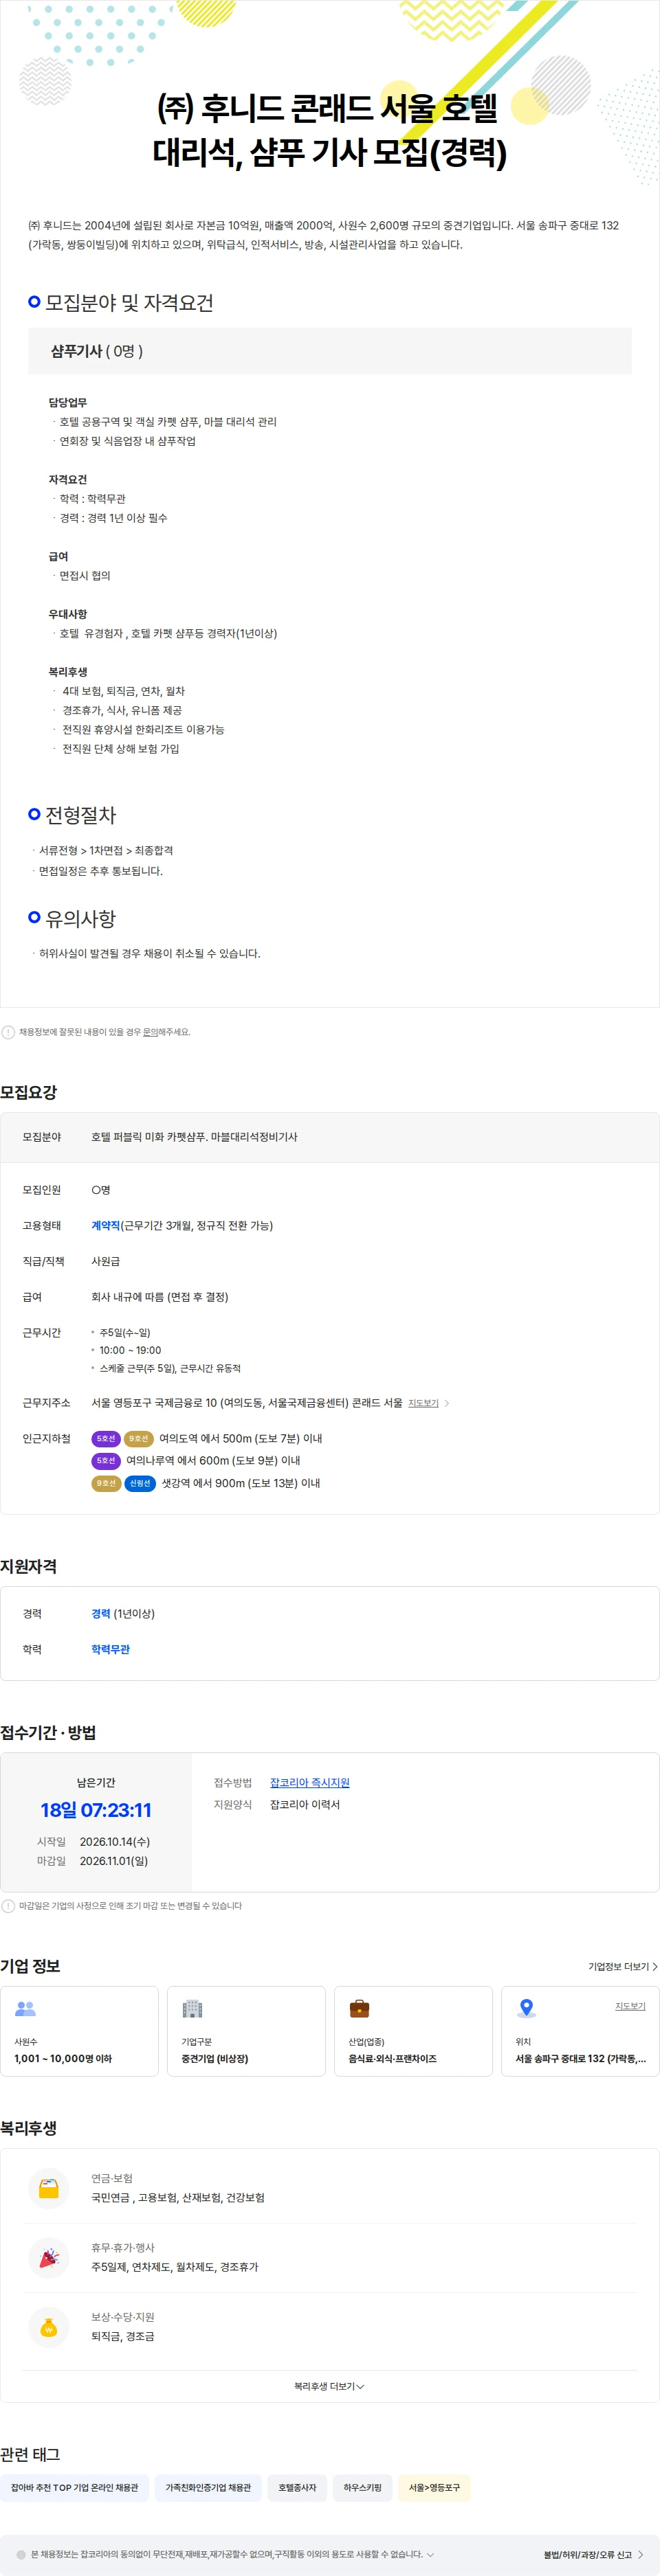Click the 샴푸기사 ( 0명 ) heading
Image resolution: width=660 pixels, height=2576 pixels.
pyautogui.click(x=97, y=351)
